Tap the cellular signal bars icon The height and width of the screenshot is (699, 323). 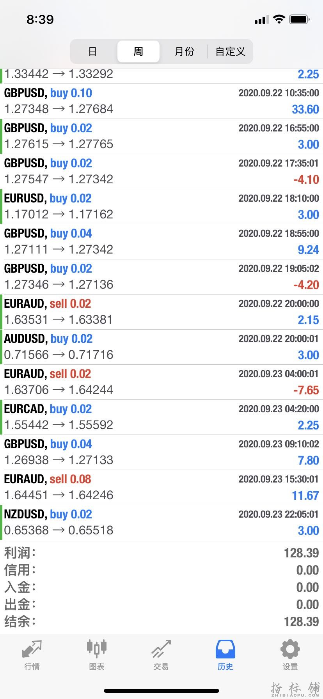[x=261, y=20]
